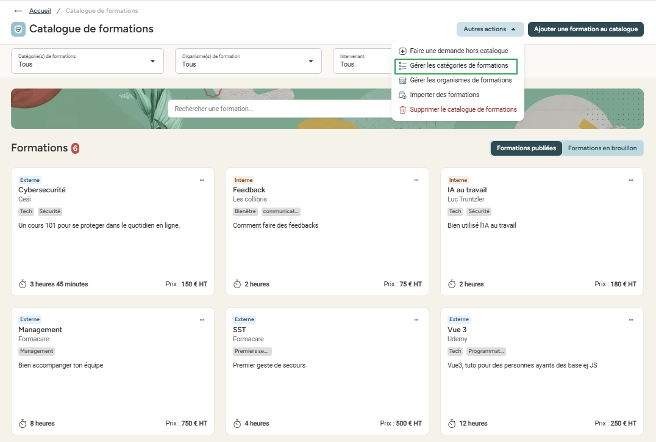Image resolution: width=656 pixels, height=442 pixels.
Task: Open three-dot menu on Cybersecurité card
Action: tap(202, 180)
